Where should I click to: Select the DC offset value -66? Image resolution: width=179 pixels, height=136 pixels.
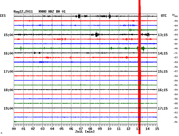[176, 16]
